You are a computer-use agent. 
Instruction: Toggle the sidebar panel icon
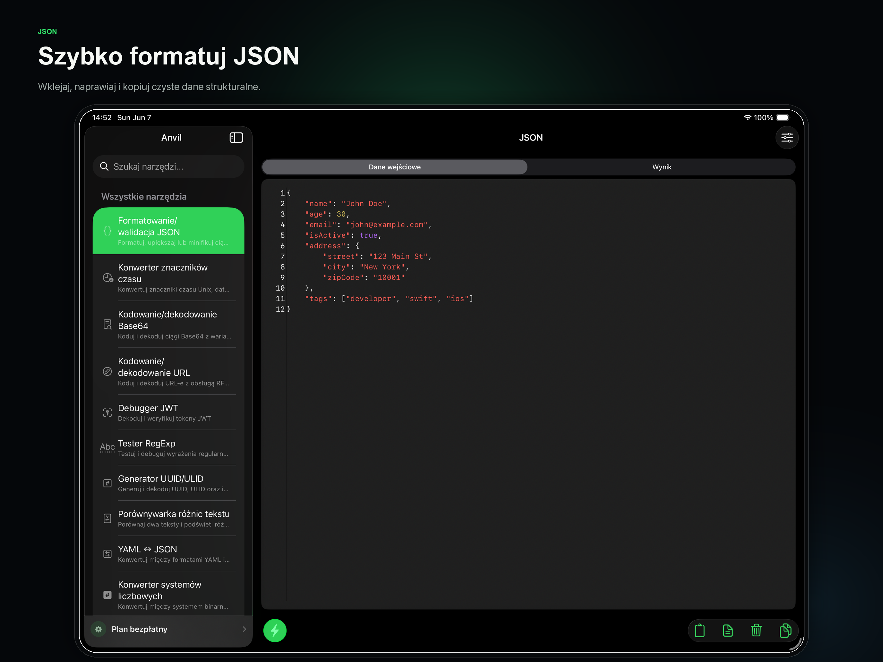click(236, 138)
